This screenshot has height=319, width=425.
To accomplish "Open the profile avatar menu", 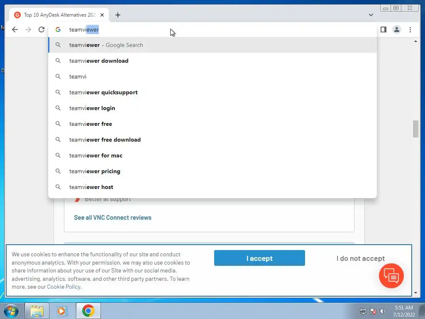I will tap(396, 29).
